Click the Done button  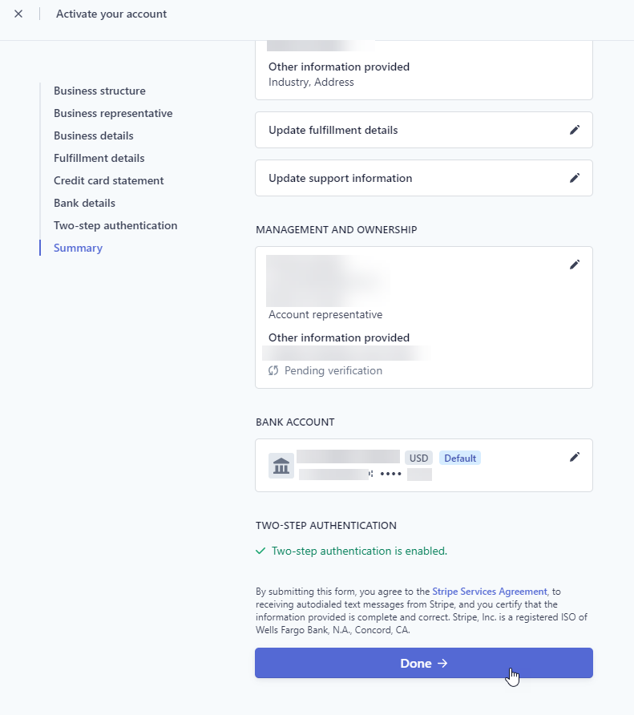point(423,663)
